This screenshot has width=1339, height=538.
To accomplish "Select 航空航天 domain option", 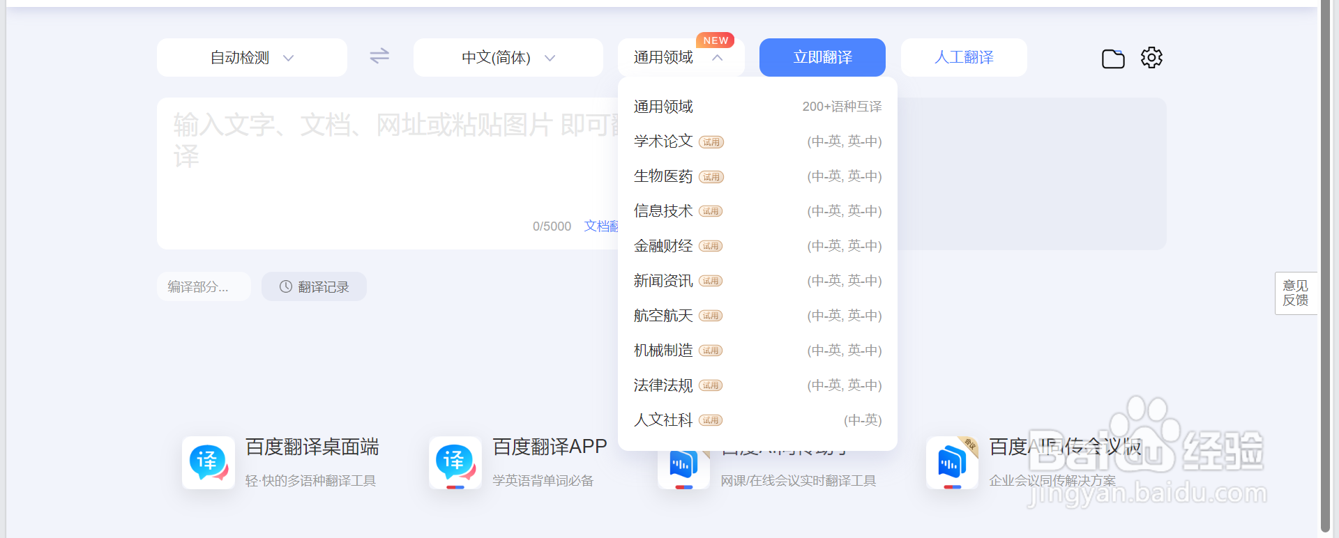I will click(757, 316).
